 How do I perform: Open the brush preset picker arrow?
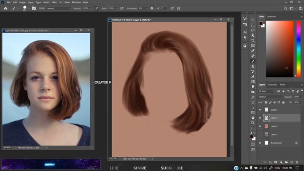29,9
